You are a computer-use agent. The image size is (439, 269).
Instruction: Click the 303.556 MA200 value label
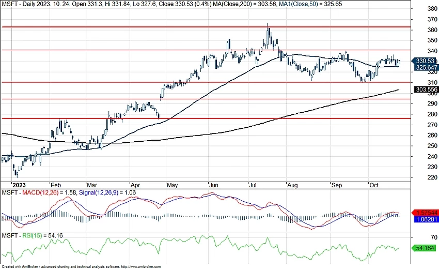(x=426, y=89)
